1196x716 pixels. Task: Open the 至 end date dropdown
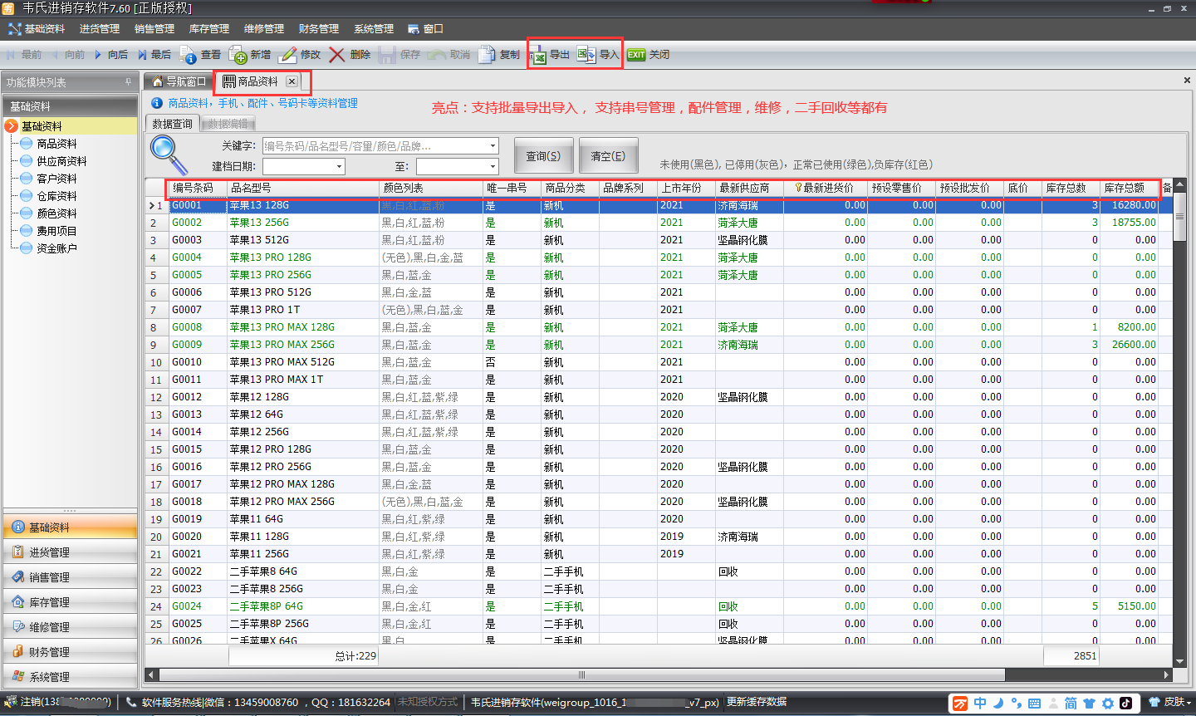pyautogui.click(x=493, y=167)
